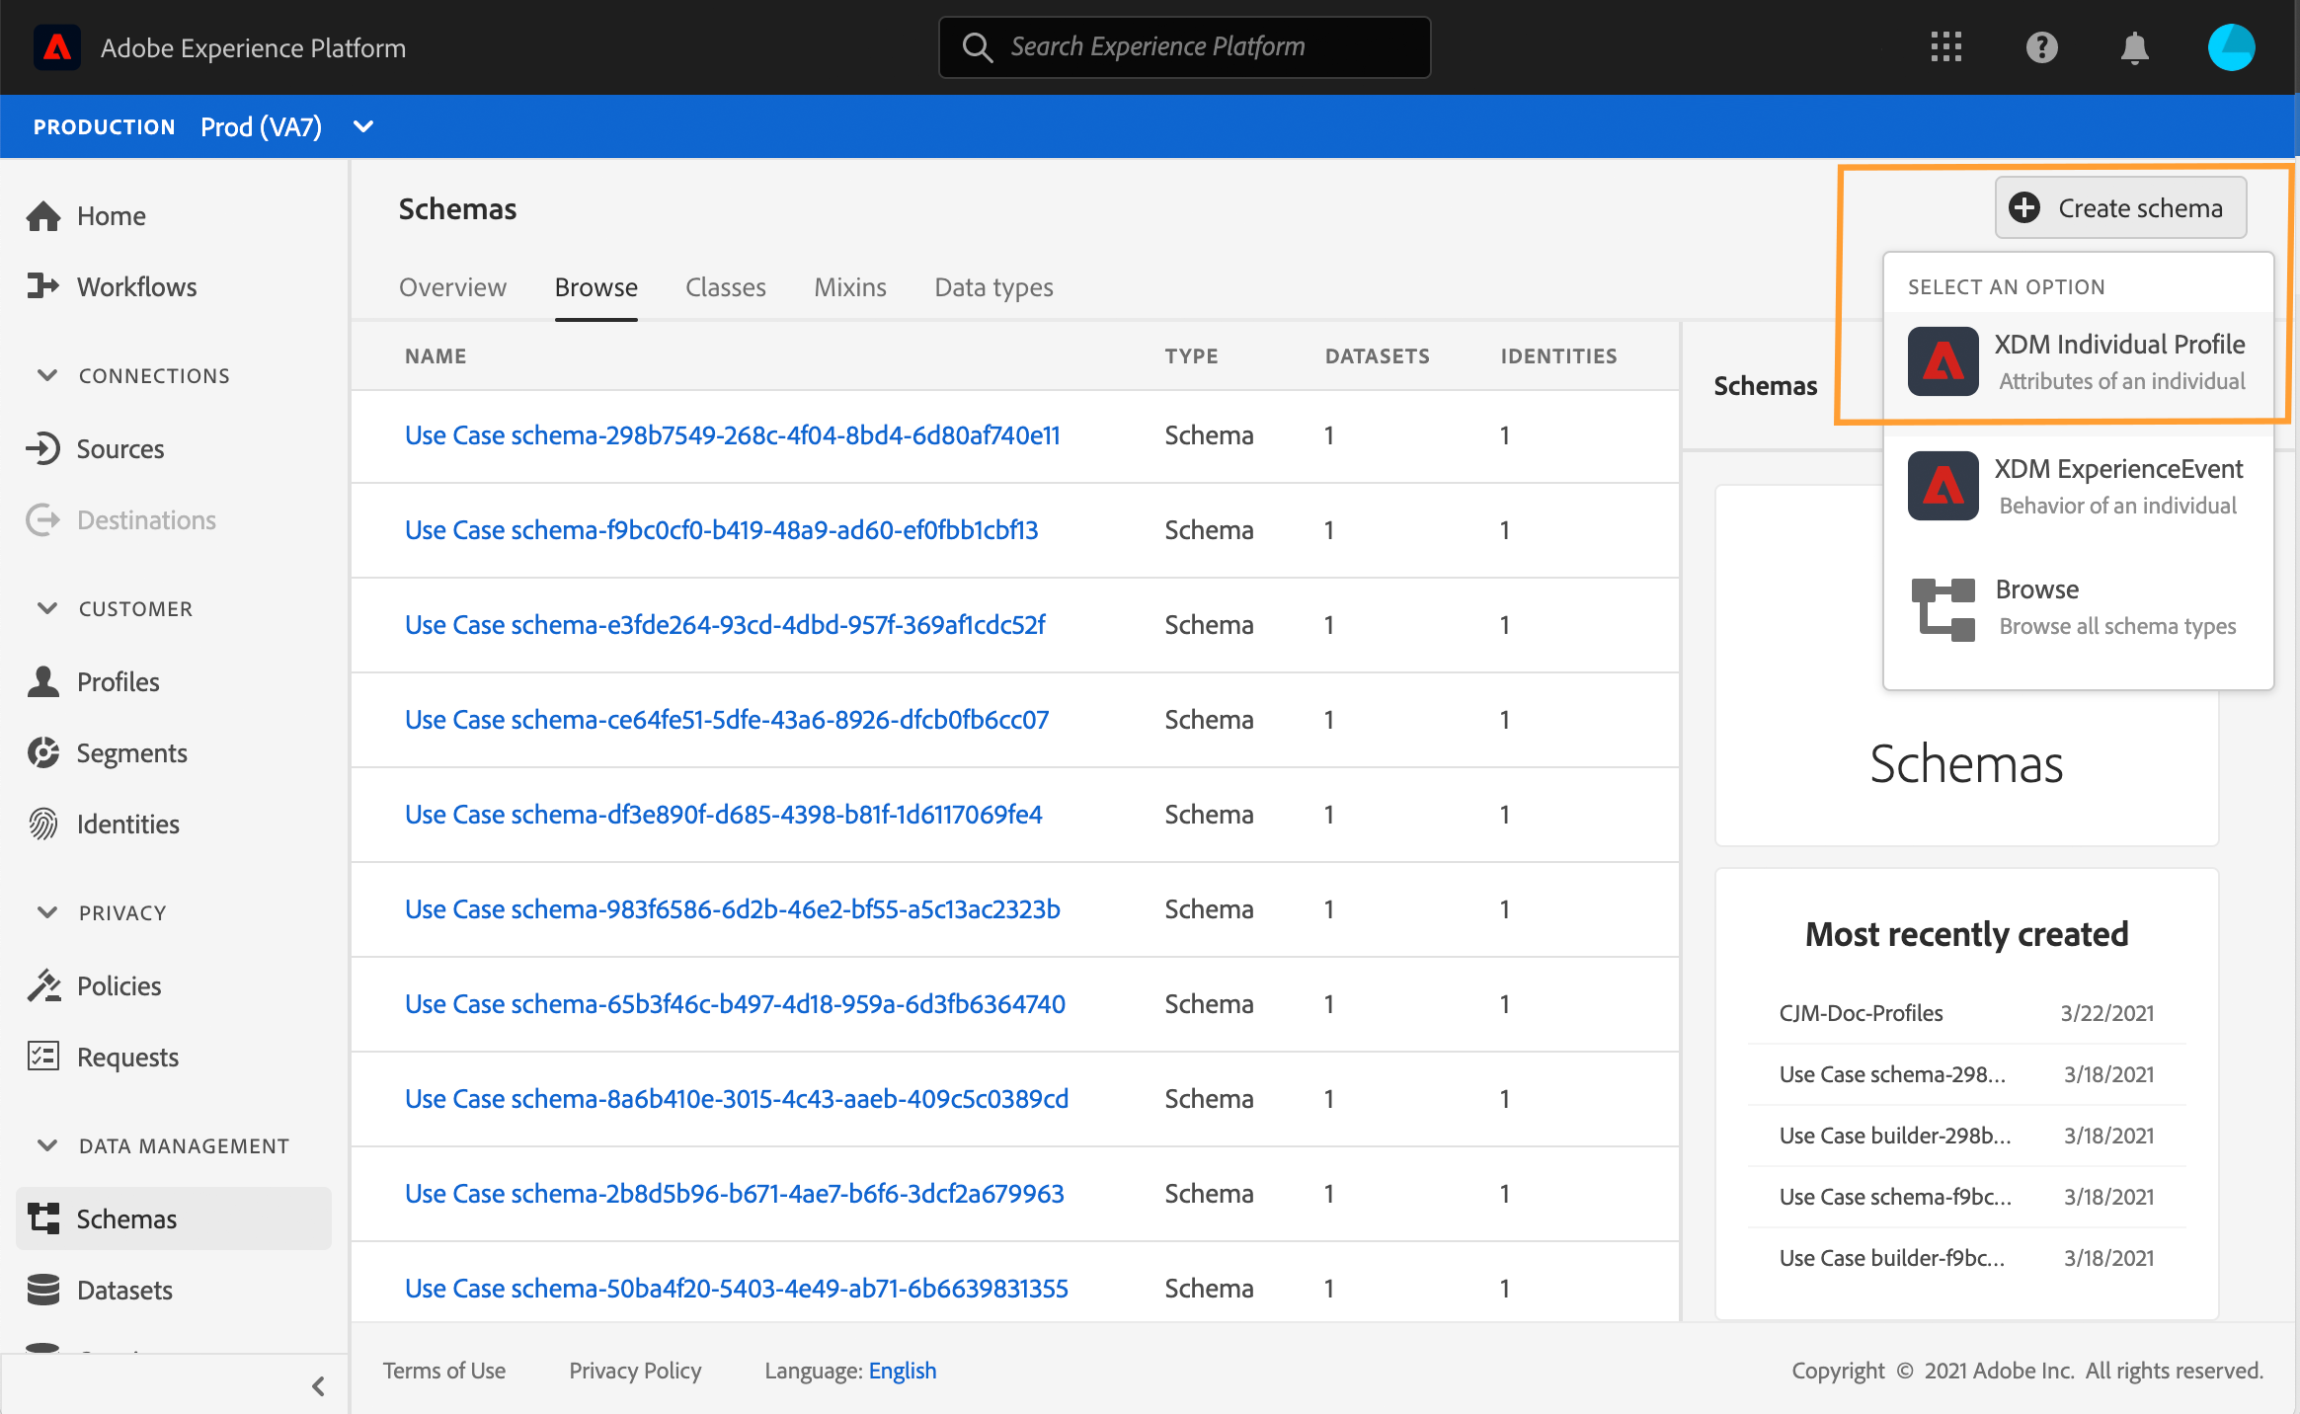
Task: Open Segments from the sidebar
Action: tap(131, 753)
